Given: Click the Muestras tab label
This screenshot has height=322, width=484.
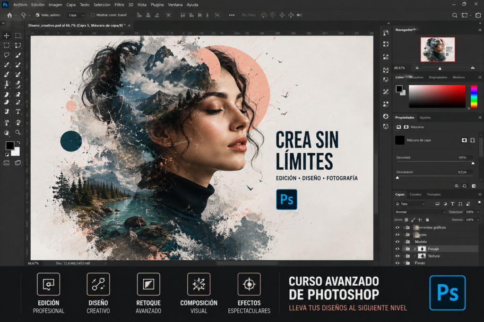Looking at the screenshot, I should click(416, 77).
